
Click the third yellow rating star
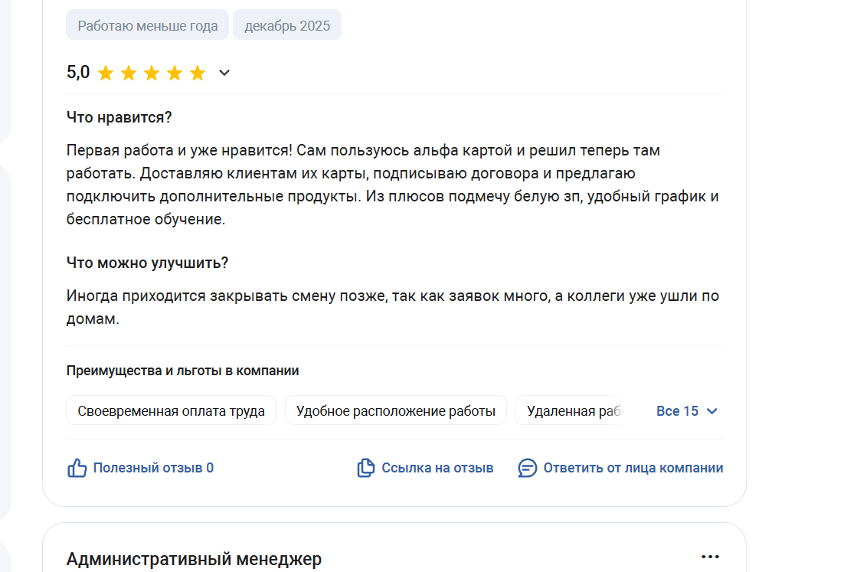(152, 74)
